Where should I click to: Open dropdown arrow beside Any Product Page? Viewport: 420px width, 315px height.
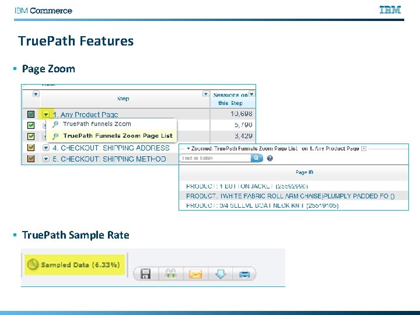tap(46, 114)
